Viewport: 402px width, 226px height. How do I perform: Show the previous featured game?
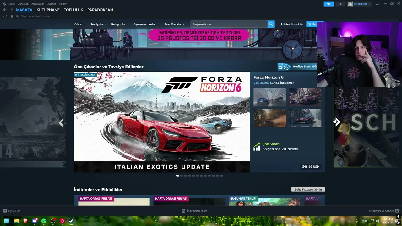[62, 122]
